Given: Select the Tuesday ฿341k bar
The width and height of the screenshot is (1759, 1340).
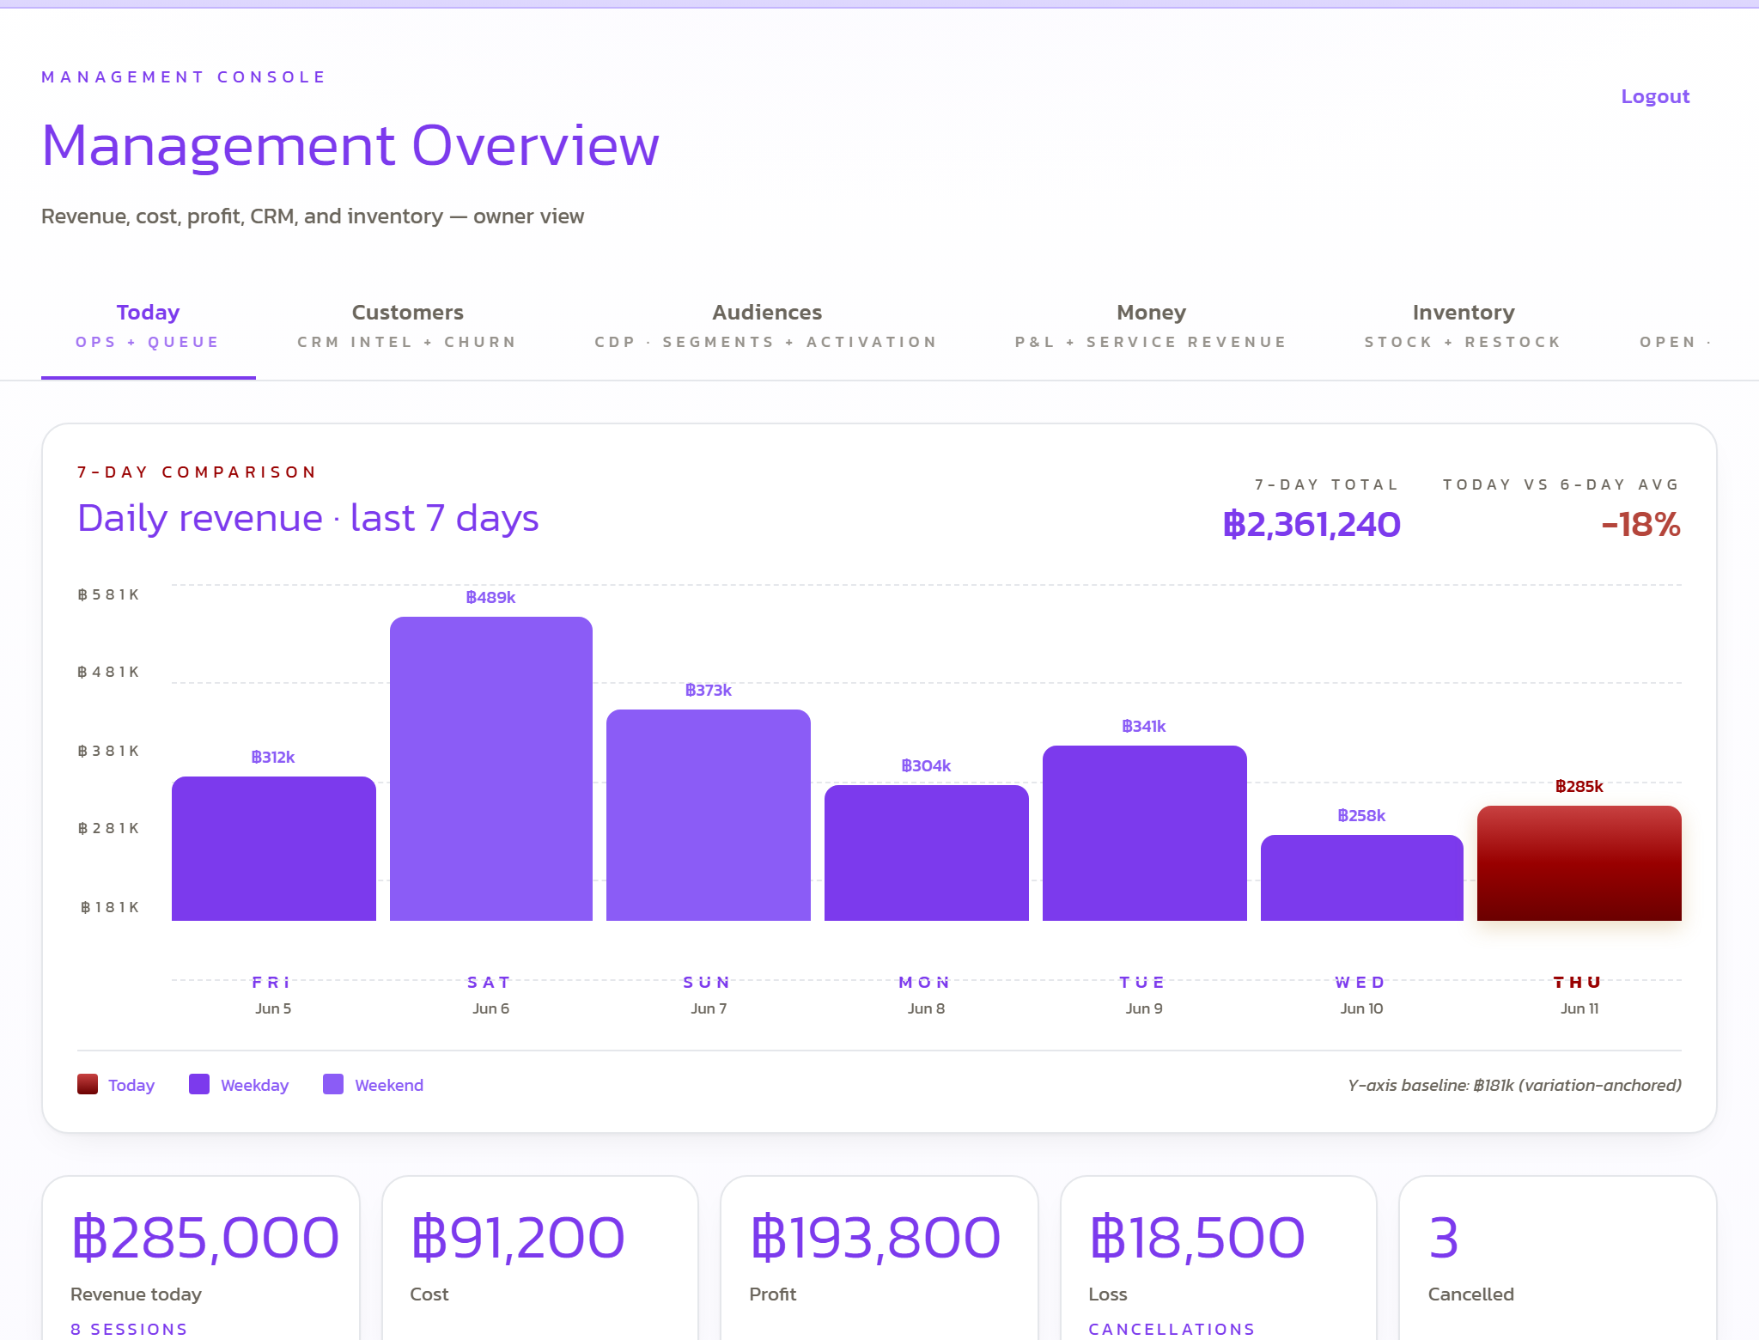Looking at the screenshot, I should coord(1145,833).
